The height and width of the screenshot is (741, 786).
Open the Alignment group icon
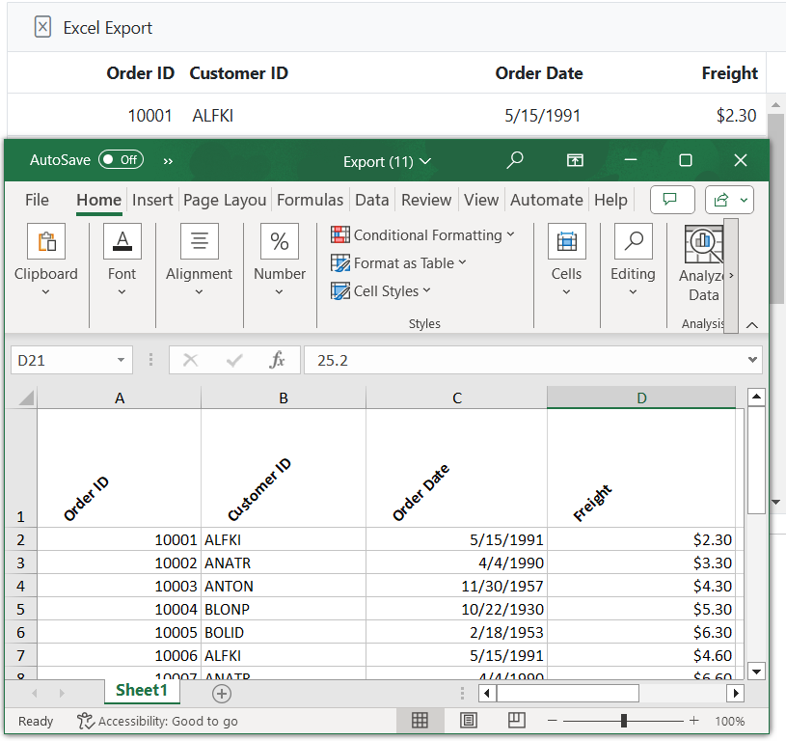[199, 241]
